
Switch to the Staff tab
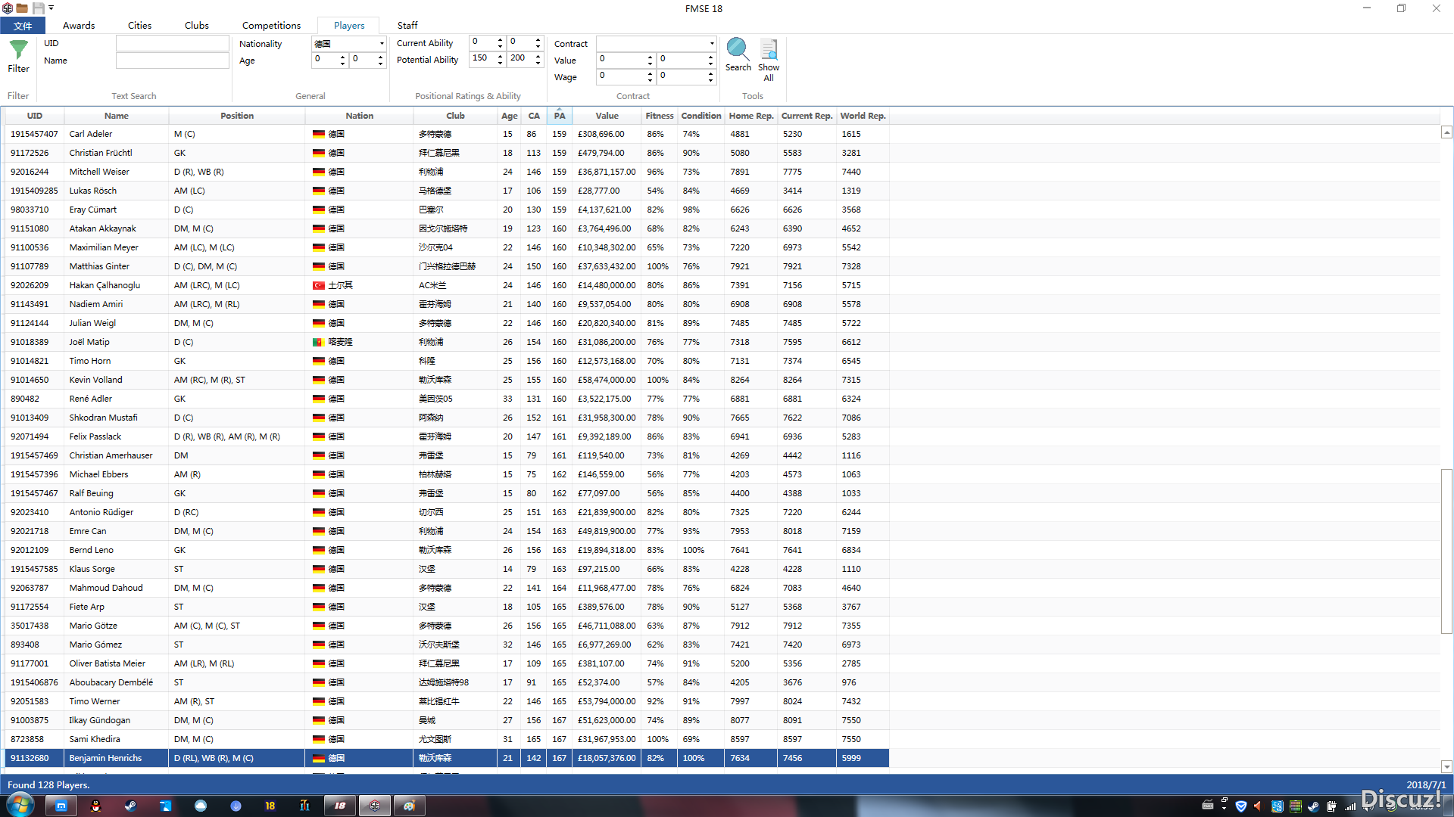[407, 25]
